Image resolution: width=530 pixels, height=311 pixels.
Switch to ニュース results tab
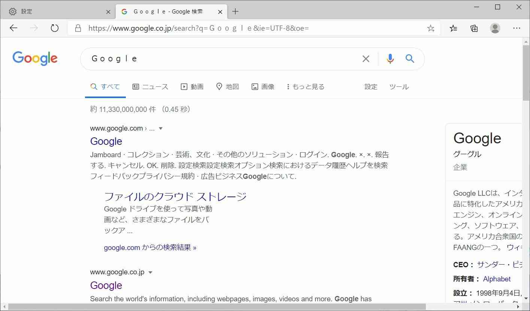(x=150, y=87)
